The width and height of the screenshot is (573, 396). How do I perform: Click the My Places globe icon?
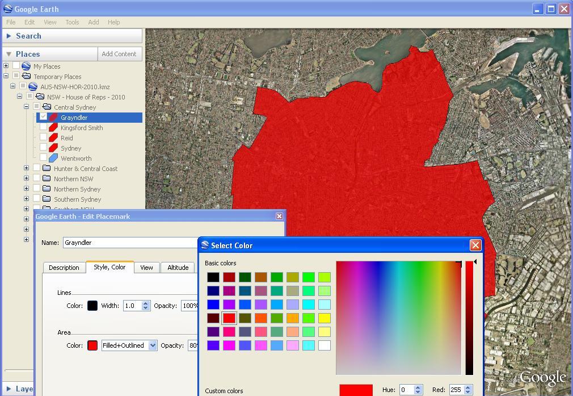pyautogui.click(x=26, y=66)
